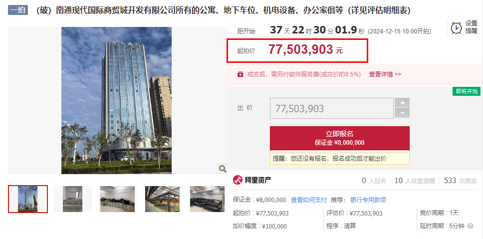483x239 pixels.
Task: Select the third thumbnail with office furniture
Action: 117,199
